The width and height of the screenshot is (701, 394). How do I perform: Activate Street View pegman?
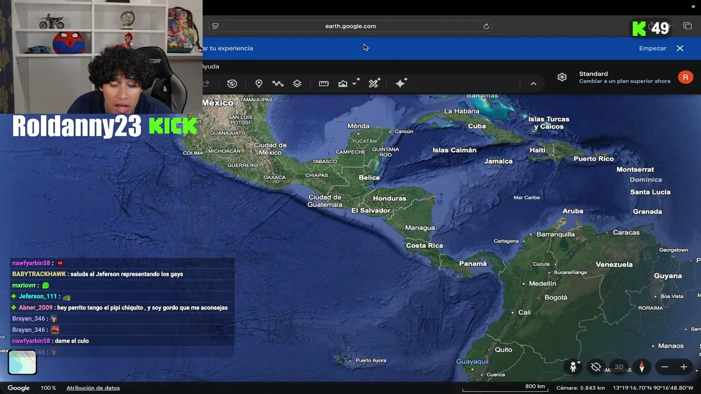573,367
